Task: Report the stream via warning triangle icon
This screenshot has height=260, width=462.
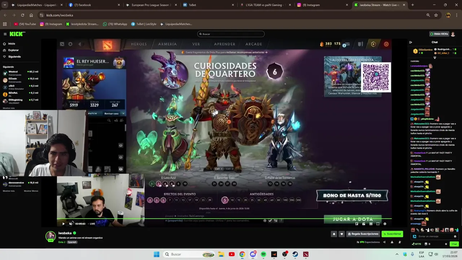Action: 392,242
